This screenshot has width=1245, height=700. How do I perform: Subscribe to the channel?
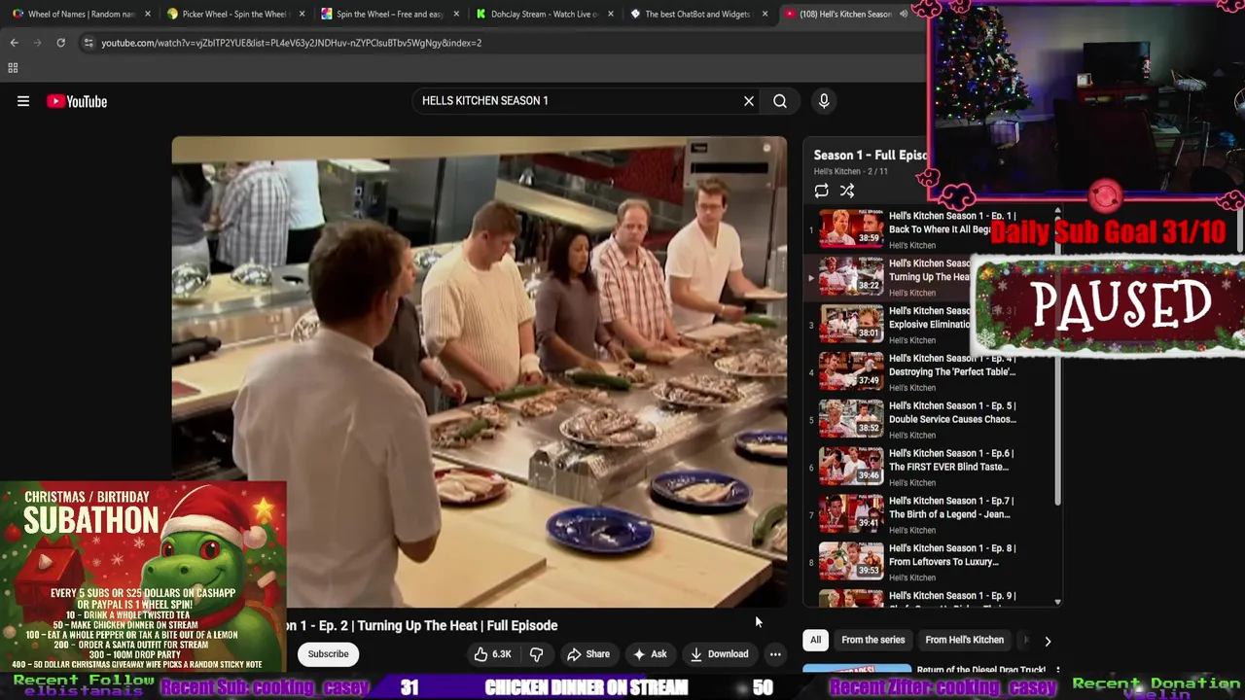[x=328, y=654]
